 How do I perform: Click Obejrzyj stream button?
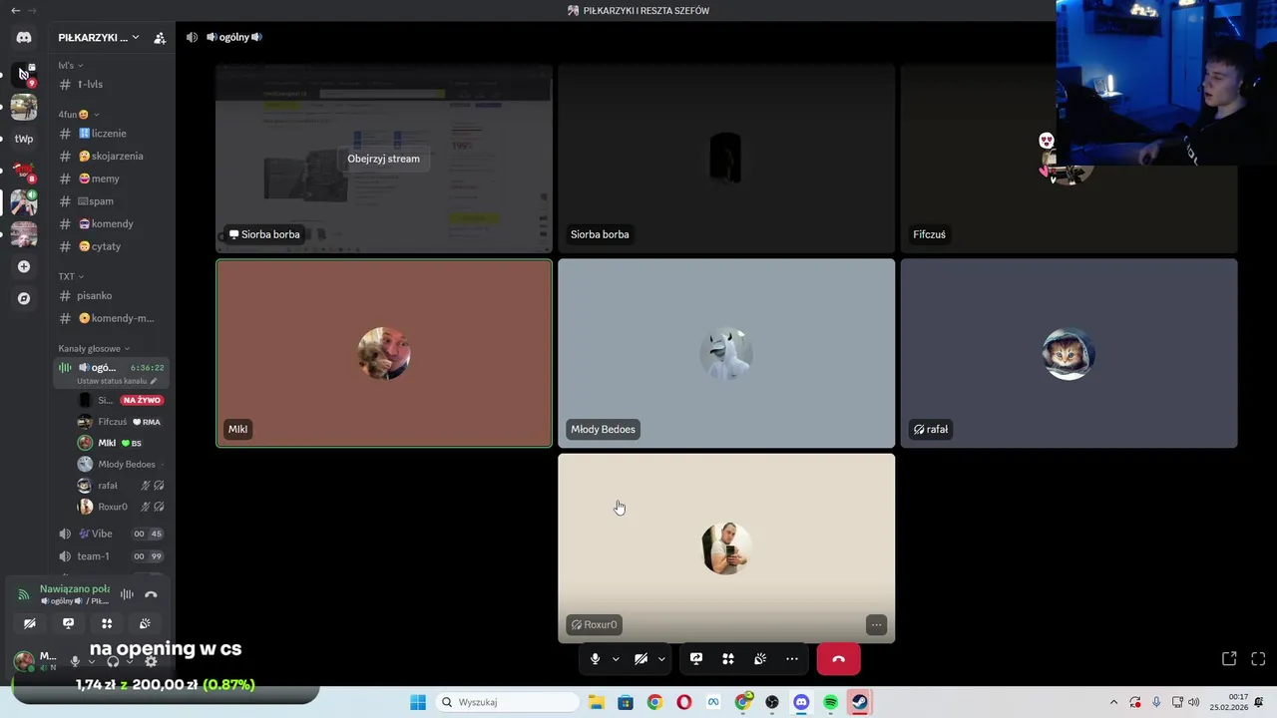(x=383, y=159)
